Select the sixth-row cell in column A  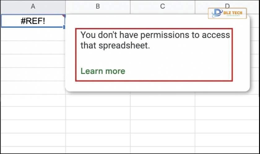(32, 88)
